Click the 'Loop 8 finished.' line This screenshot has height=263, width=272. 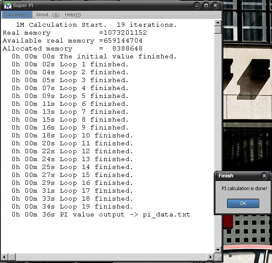pos(70,120)
